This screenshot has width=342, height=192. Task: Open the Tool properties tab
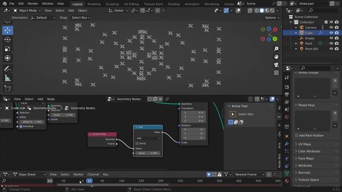287,78
